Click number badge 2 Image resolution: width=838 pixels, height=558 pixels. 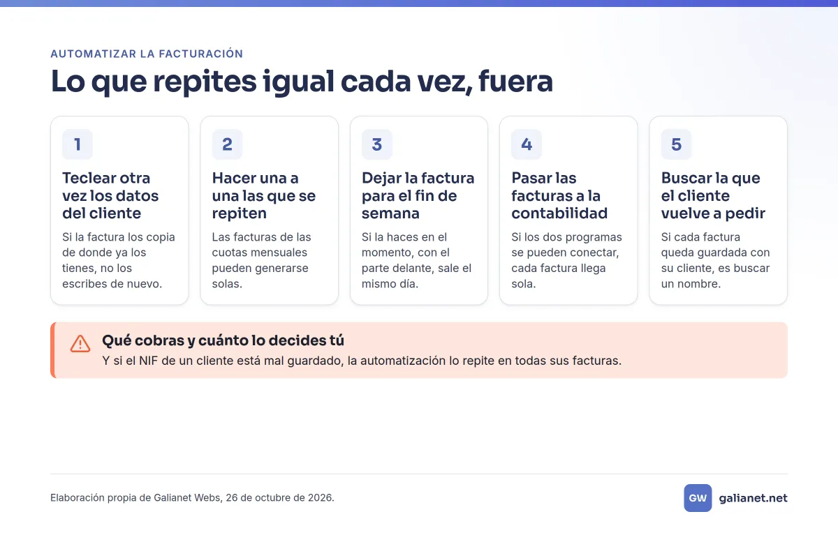[227, 144]
